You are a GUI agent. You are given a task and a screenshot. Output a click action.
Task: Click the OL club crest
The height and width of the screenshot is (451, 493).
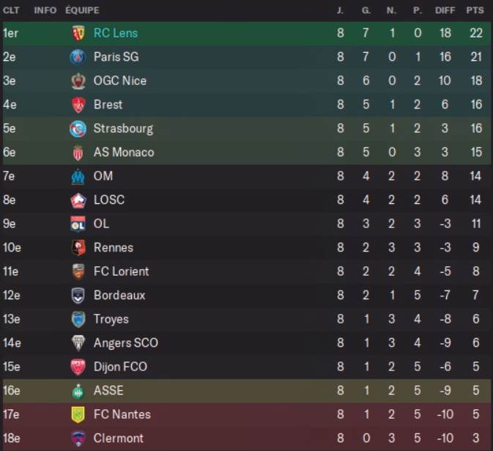pyautogui.click(x=78, y=224)
